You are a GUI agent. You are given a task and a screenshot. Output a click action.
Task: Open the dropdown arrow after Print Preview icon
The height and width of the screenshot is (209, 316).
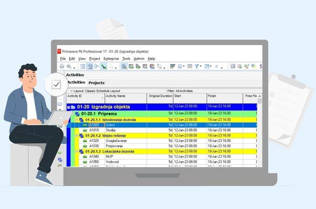(74, 68)
